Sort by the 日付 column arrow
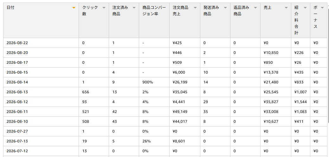 [74, 8]
